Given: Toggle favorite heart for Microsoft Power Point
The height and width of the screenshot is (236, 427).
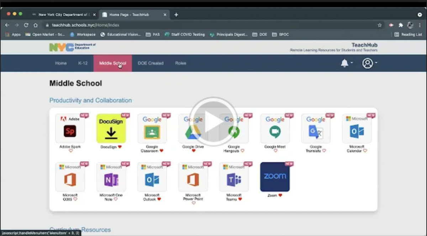Looking at the screenshot, I should (x=193, y=203).
